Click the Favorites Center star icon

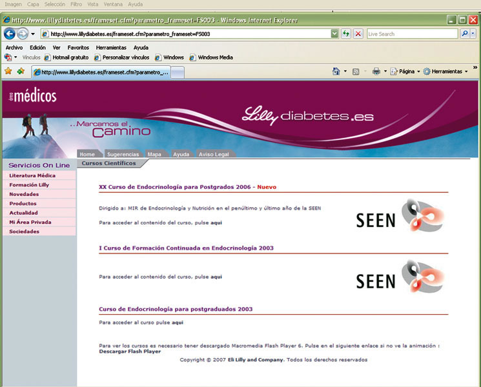point(8,71)
